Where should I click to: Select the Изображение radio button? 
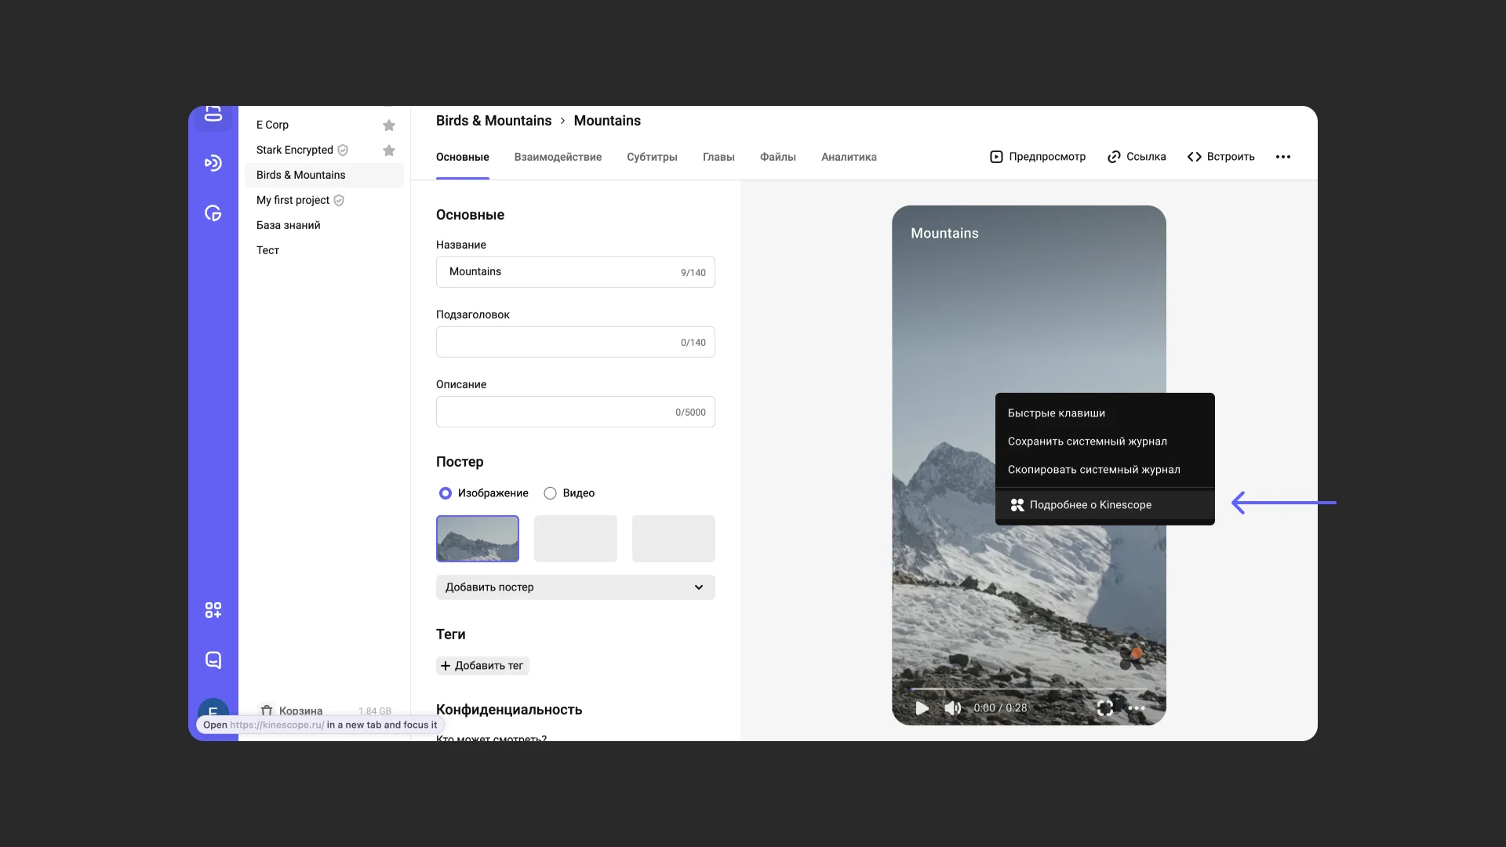446,493
